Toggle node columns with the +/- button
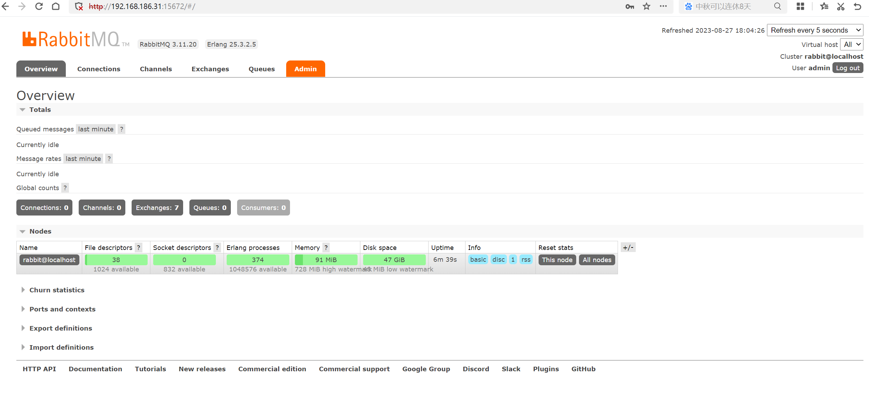The image size is (869, 398). tap(628, 247)
